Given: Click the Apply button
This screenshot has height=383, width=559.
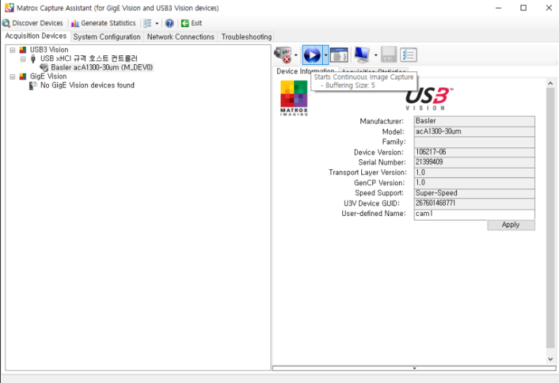Looking at the screenshot, I should (511, 224).
